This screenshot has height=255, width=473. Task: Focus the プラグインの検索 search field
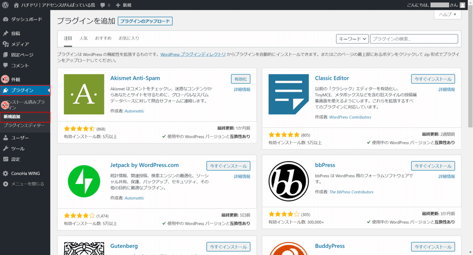(414, 39)
